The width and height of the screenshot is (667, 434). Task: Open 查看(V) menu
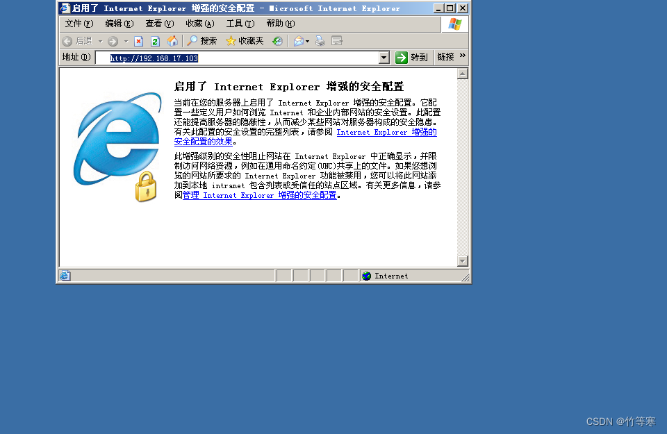[x=160, y=24]
